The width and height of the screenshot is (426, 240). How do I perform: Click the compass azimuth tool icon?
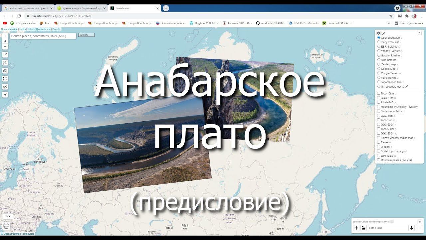click(x=5, y=87)
